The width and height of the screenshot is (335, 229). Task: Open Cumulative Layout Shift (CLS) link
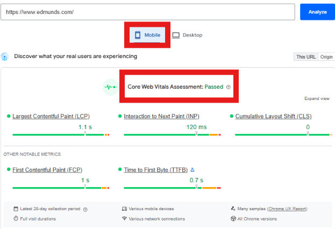click(273, 116)
